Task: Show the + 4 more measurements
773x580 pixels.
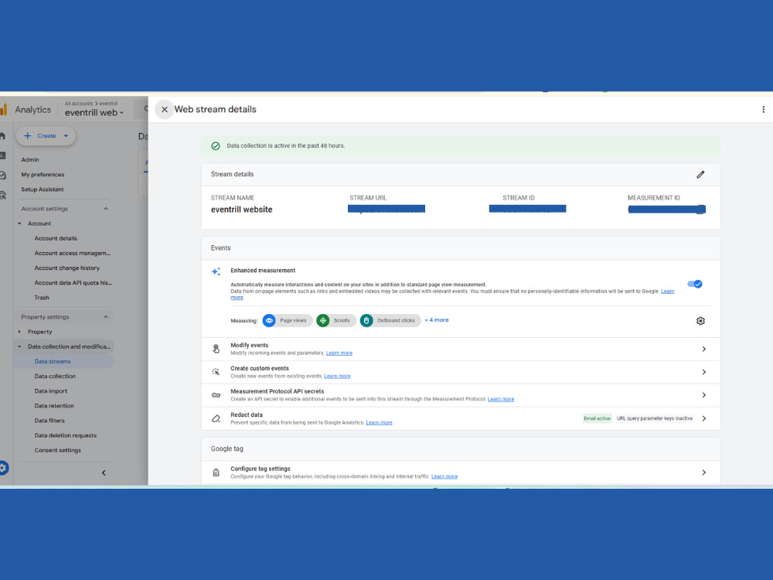Action: pos(437,320)
